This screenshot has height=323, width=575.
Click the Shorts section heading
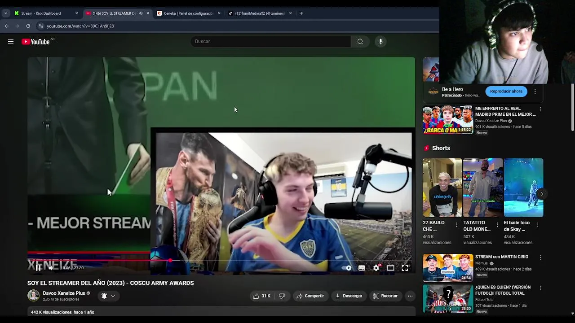pyautogui.click(x=441, y=148)
